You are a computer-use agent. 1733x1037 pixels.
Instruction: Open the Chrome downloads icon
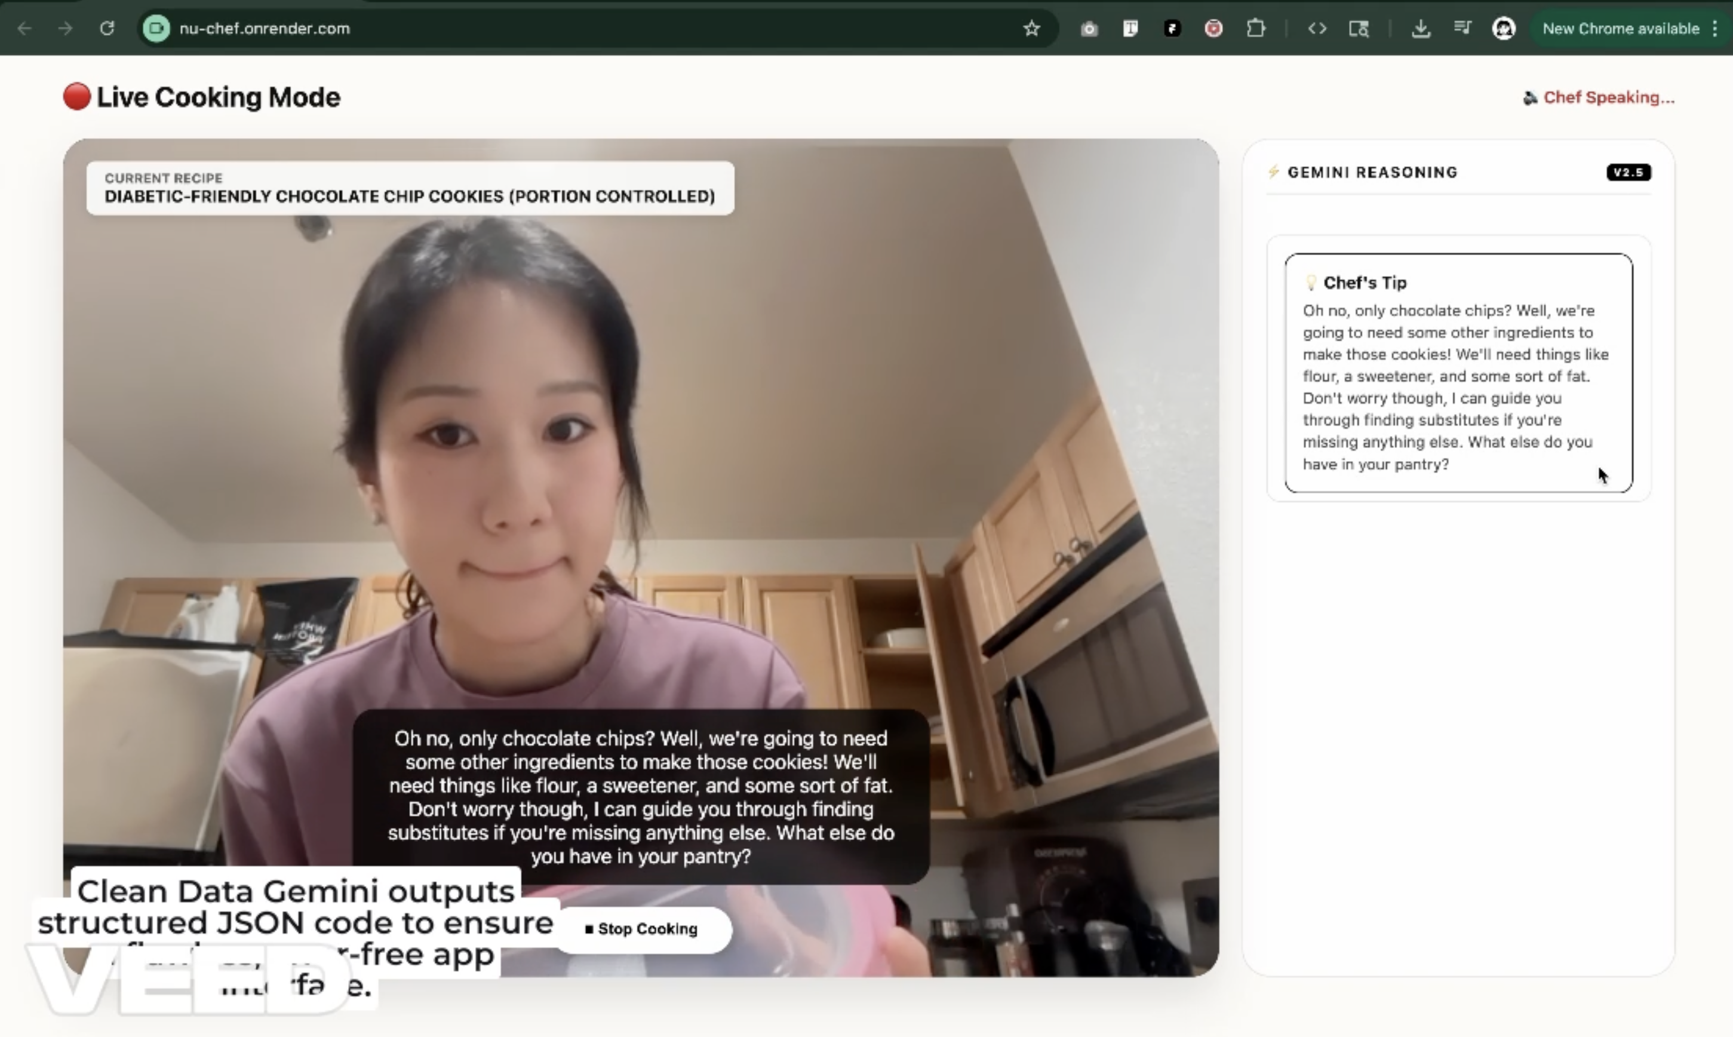click(1420, 29)
